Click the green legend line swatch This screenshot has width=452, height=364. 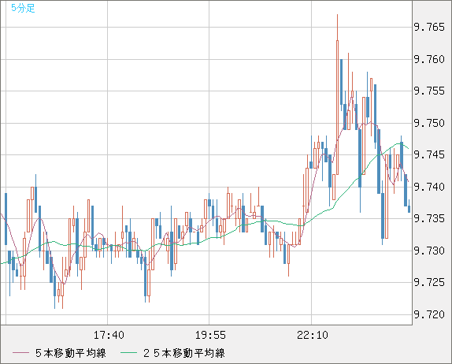(128, 353)
